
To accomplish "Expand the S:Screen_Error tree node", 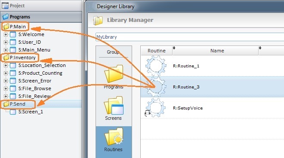I will (x=6, y=81).
